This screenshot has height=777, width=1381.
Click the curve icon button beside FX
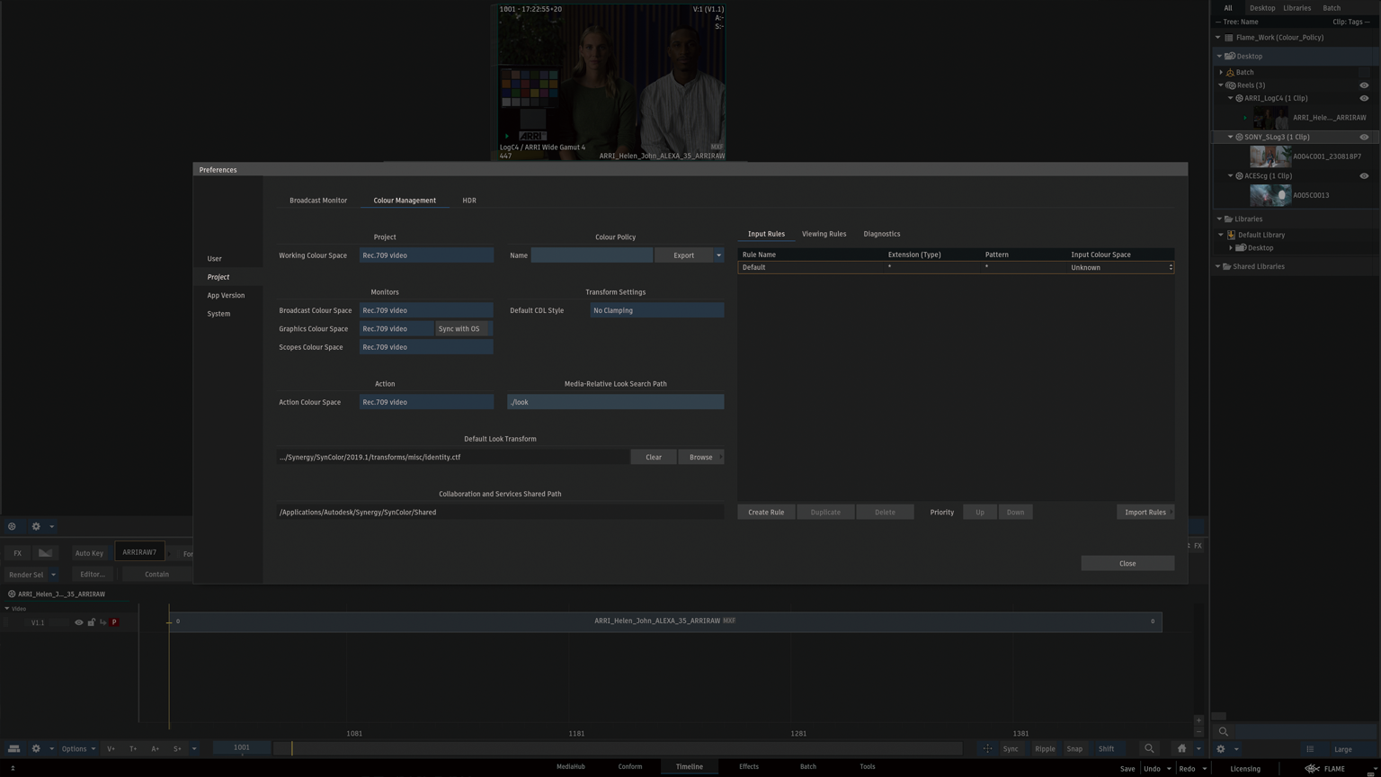[x=45, y=553]
